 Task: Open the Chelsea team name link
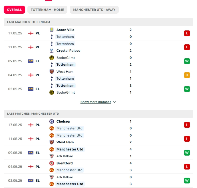(x=63, y=121)
